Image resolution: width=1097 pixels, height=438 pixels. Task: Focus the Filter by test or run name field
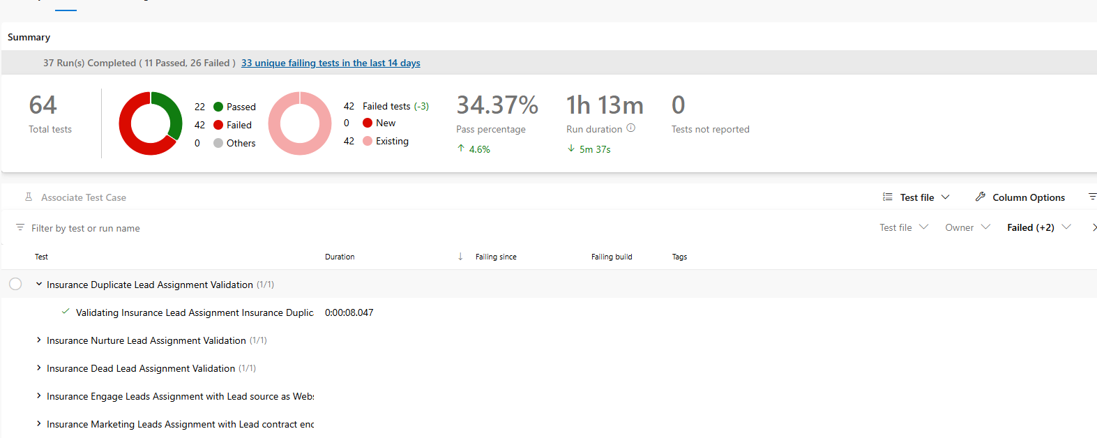pyautogui.click(x=85, y=228)
